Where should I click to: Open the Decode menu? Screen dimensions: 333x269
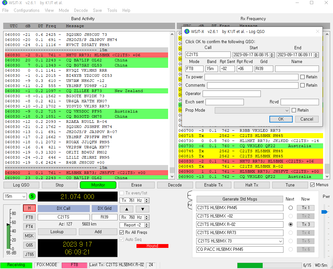tap(81, 10)
